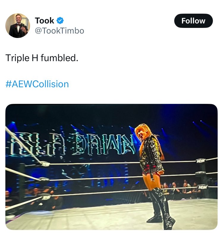Click the blue verified checkmark badge

[60, 20]
